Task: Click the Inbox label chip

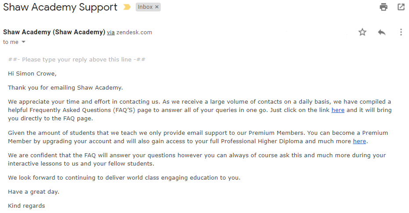Action: pyautogui.click(x=145, y=7)
